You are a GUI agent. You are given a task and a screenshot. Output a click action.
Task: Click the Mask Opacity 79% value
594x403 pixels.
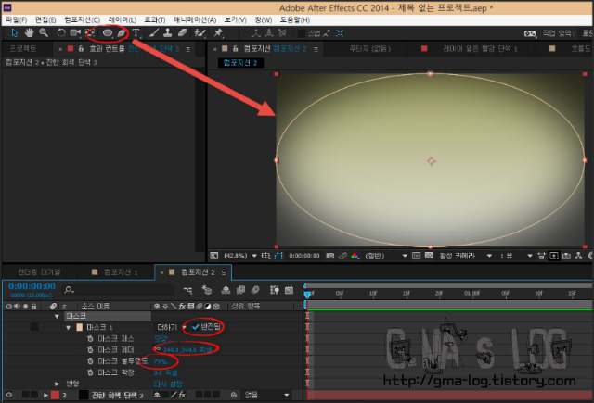[161, 361]
